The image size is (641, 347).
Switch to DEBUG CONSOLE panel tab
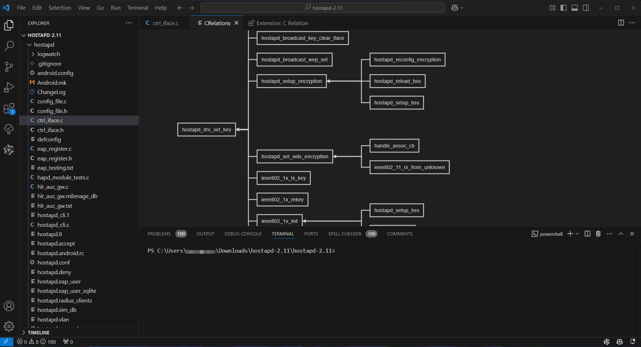coord(243,234)
